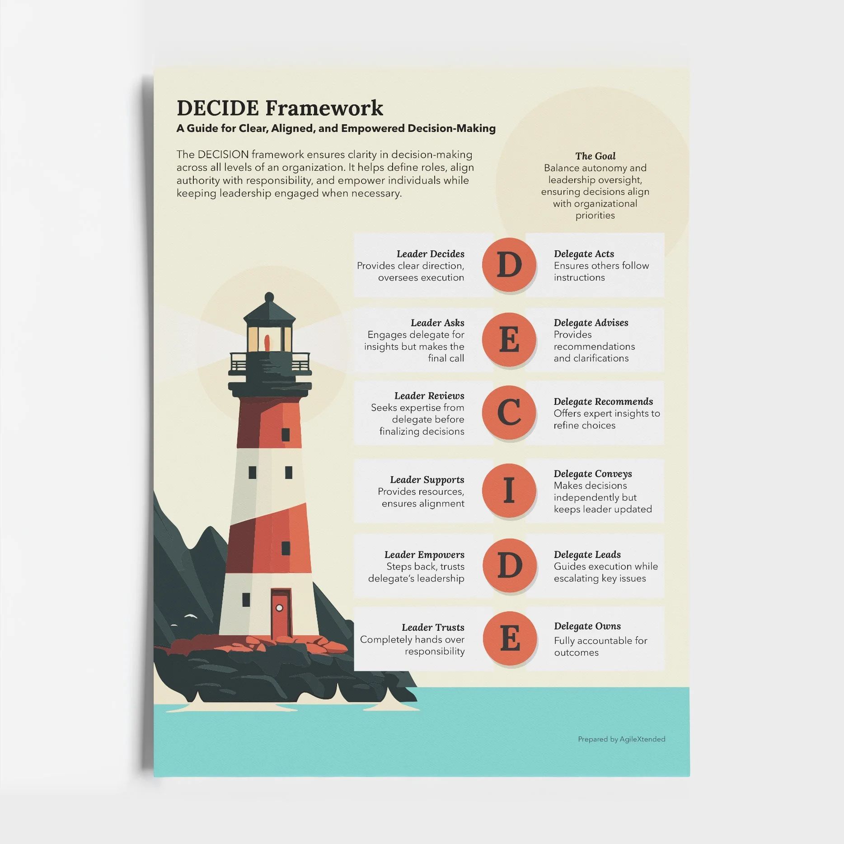Click the D circle beside Leader Decides
This screenshot has width=844, height=844.
coord(509,265)
